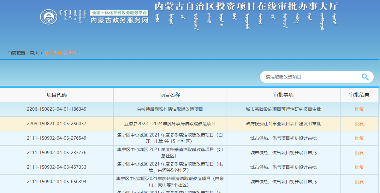
Task: Click the 乌拉特后旗农村清洁取暖改造项目 project name
Action: (x=170, y=109)
